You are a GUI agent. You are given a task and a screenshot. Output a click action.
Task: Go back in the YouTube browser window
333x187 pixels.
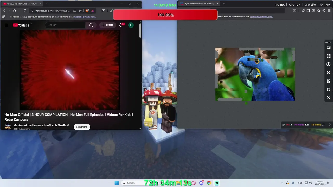[x=4, y=11]
